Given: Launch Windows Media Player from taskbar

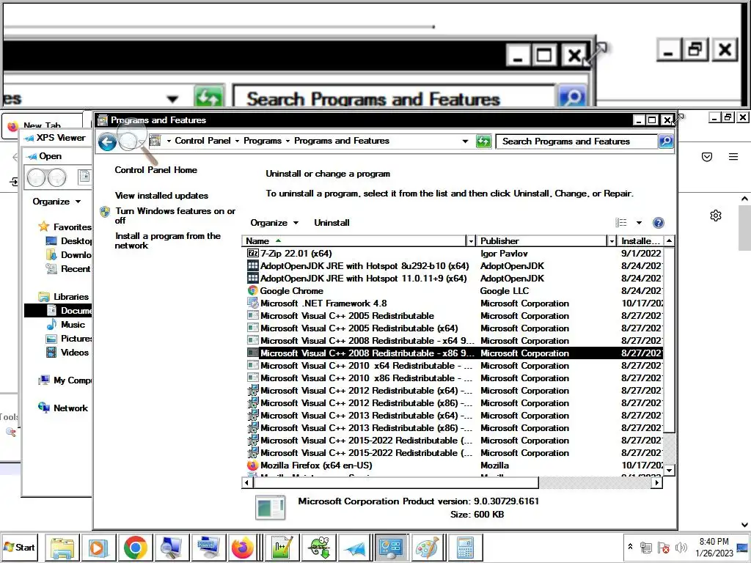Looking at the screenshot, I should 98,547.
